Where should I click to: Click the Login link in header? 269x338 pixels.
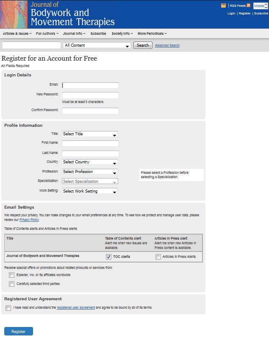point(231,14)
